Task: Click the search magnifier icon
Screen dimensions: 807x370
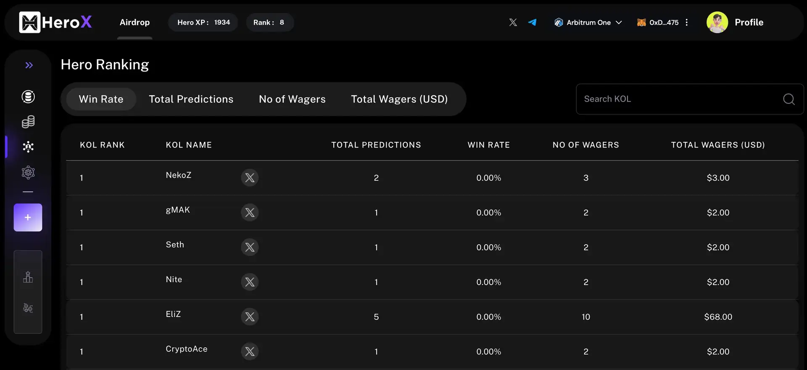Action: pyautogui.click(x=789, y=99)
